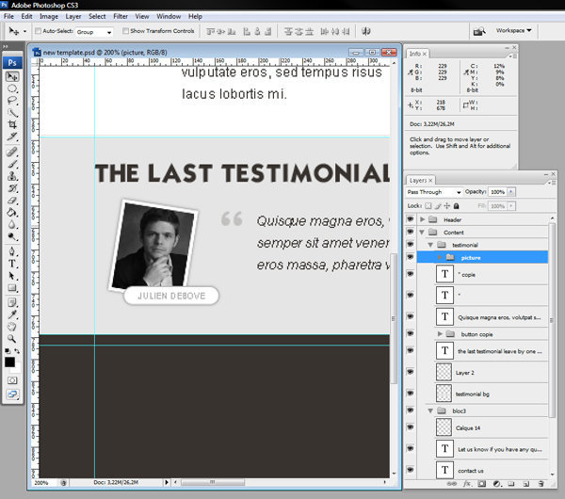Collapse the testimonial layer group

(x=430, y=245)
